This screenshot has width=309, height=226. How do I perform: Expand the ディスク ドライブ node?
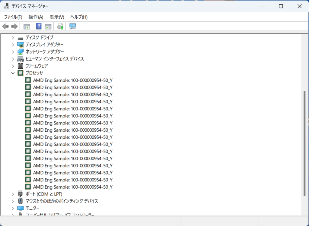pos(13,37)
